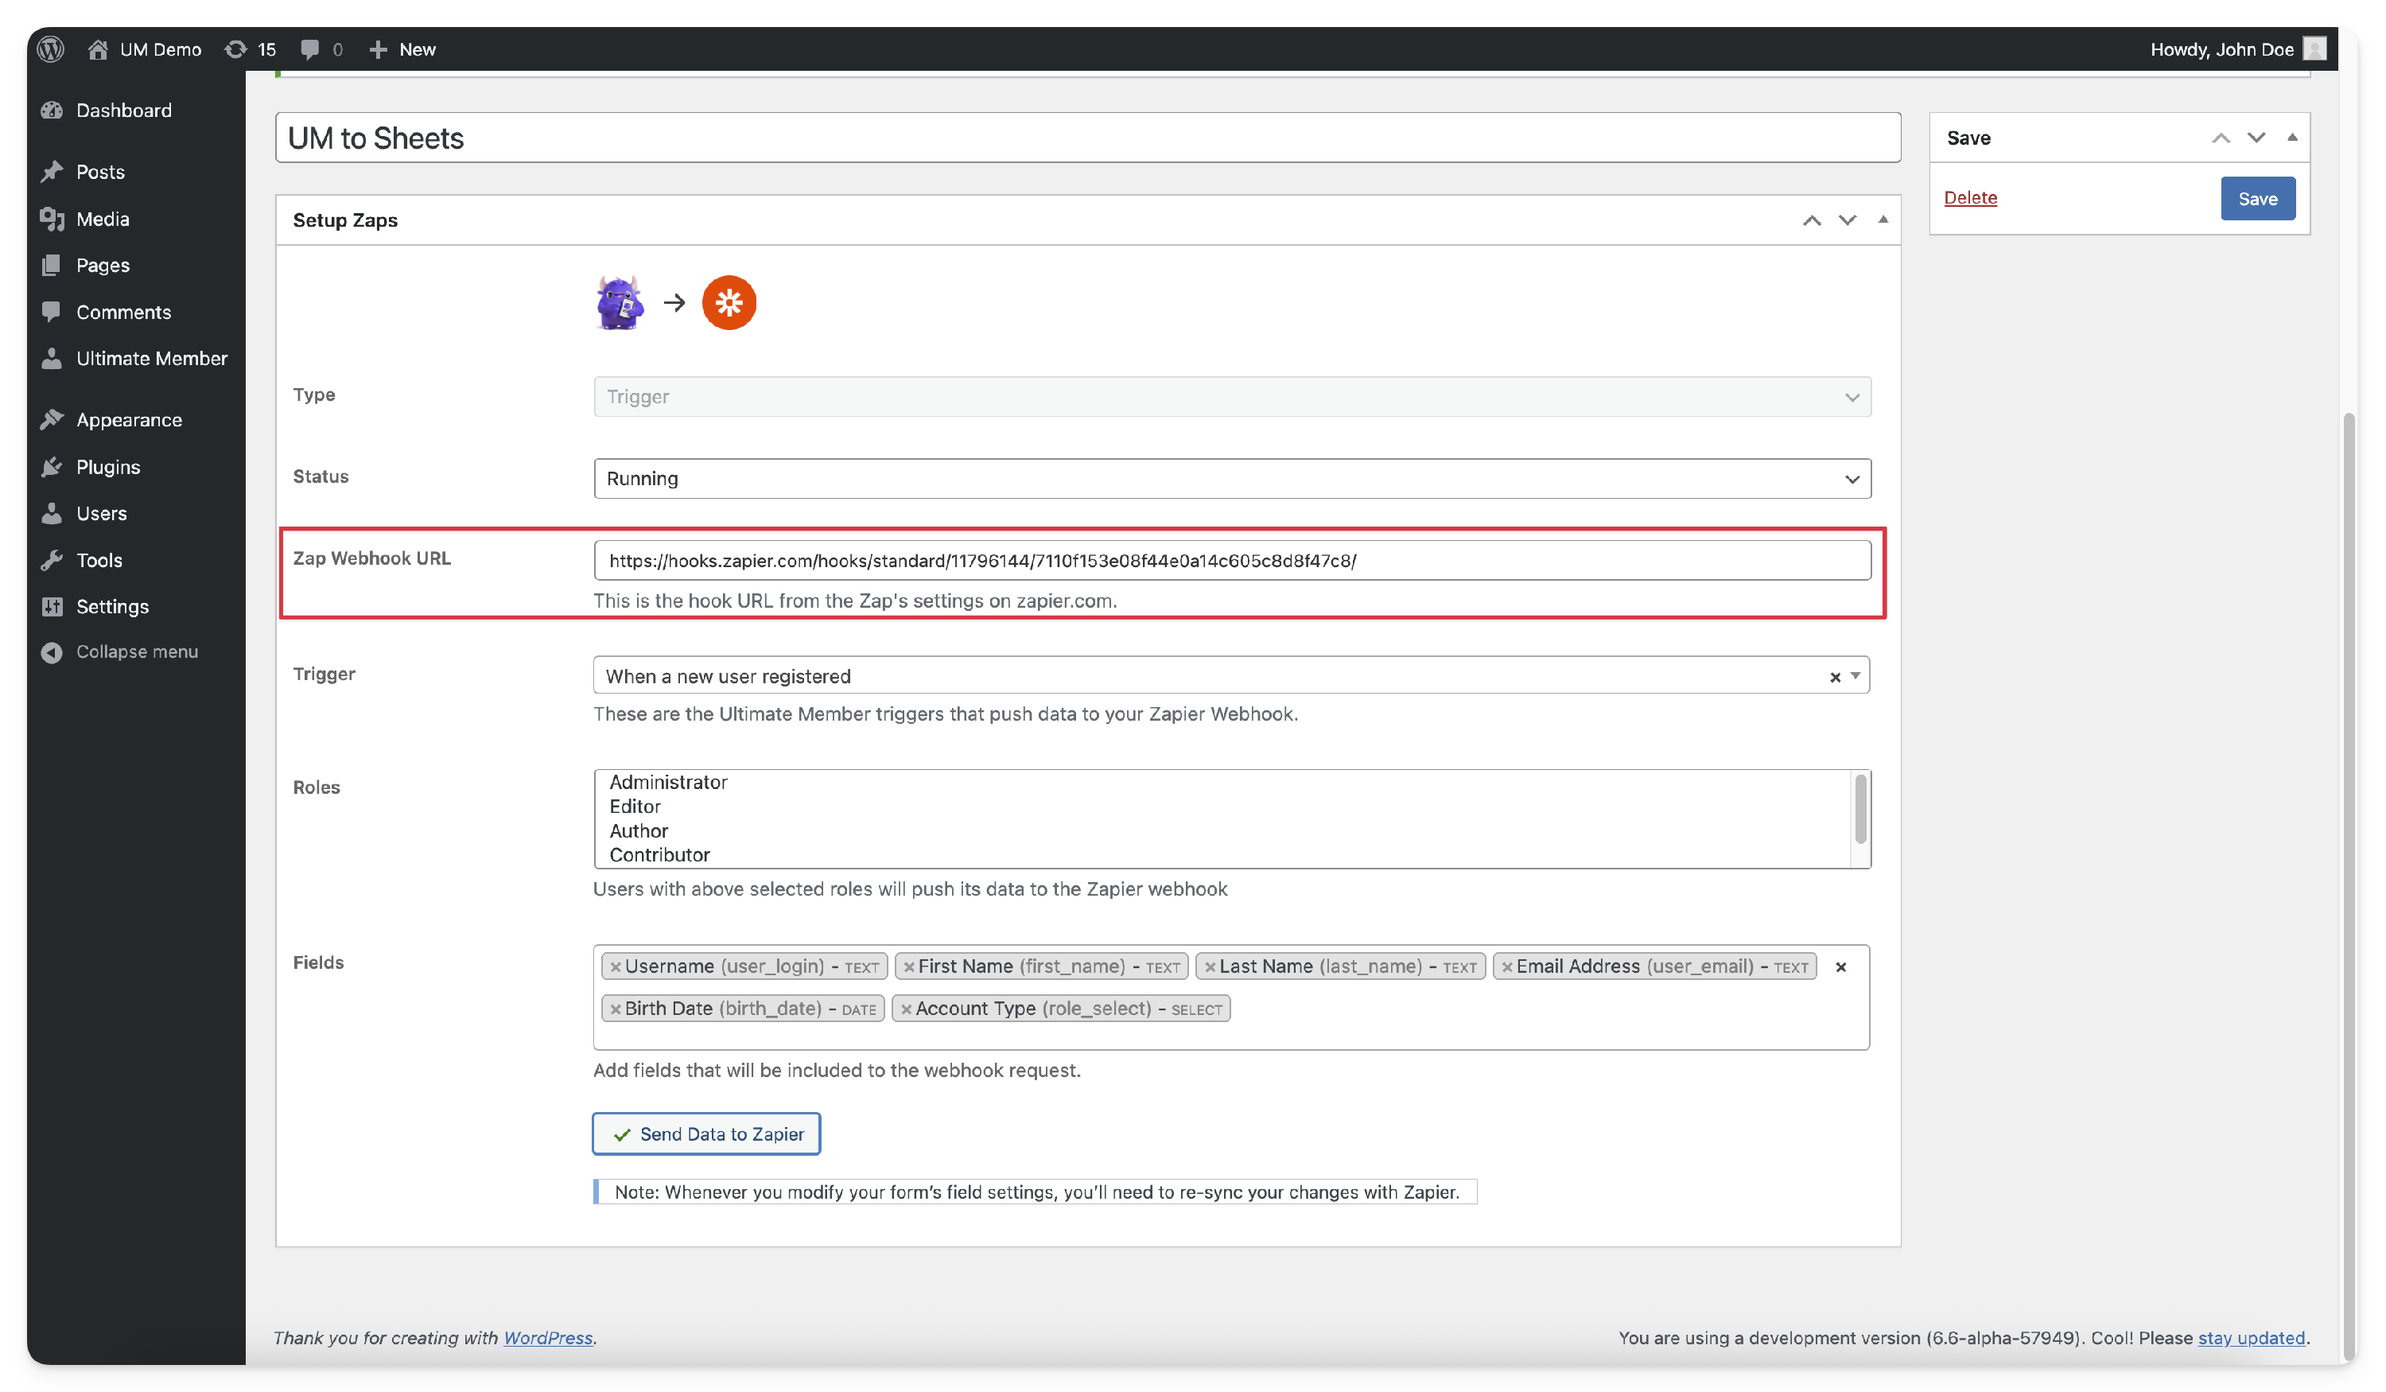Click the purple Ultimate Member mascot icon
The width and height of the screenshot is (2386, 1392).
620,303
